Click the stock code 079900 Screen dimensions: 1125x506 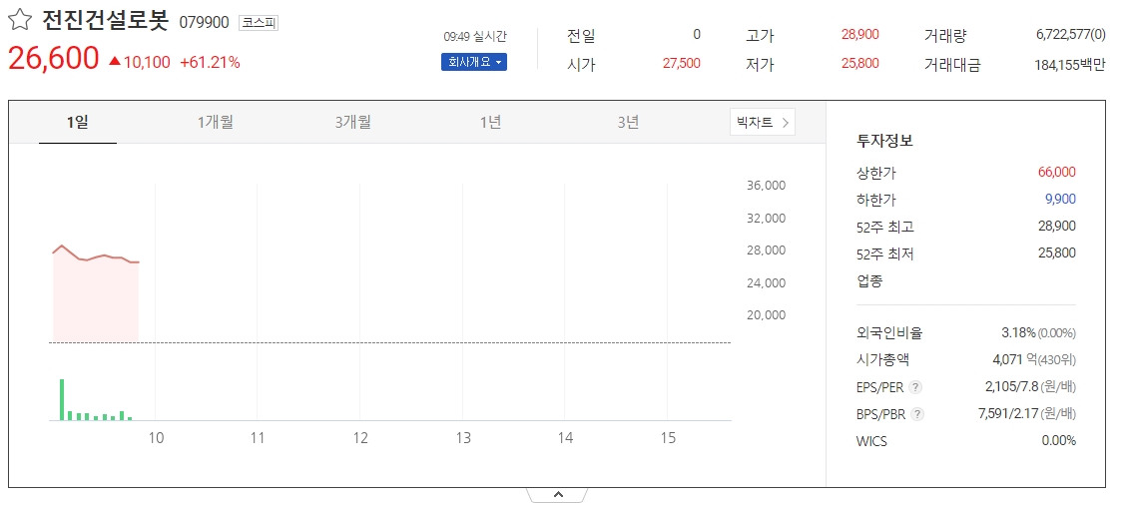point(204,22)
